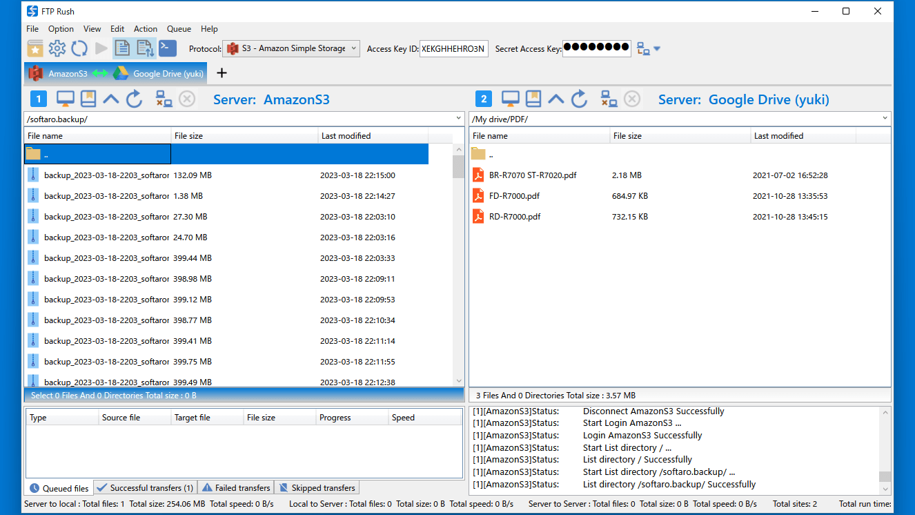
Task: Sort AmazonS3 pane by File name column
Action: 97,136
